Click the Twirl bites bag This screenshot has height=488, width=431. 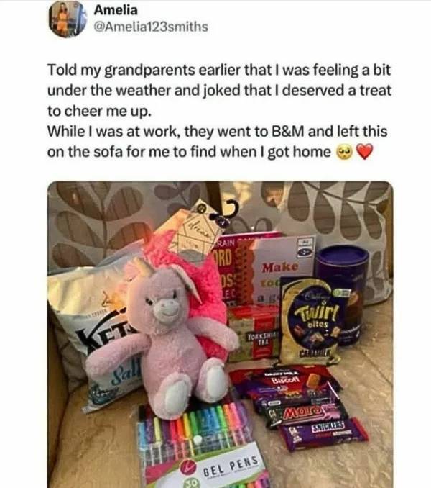pyautogui.click(x=312, y=320)
